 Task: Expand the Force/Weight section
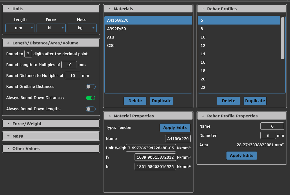[51, 124]
